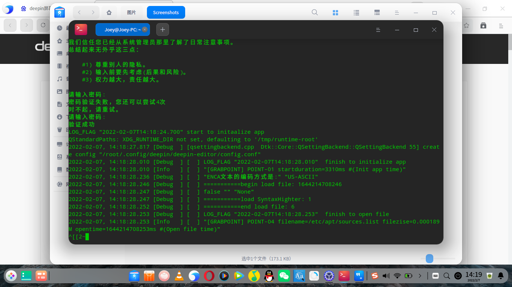
Task: Toggle file manager details view button
Action: [377, 13]
